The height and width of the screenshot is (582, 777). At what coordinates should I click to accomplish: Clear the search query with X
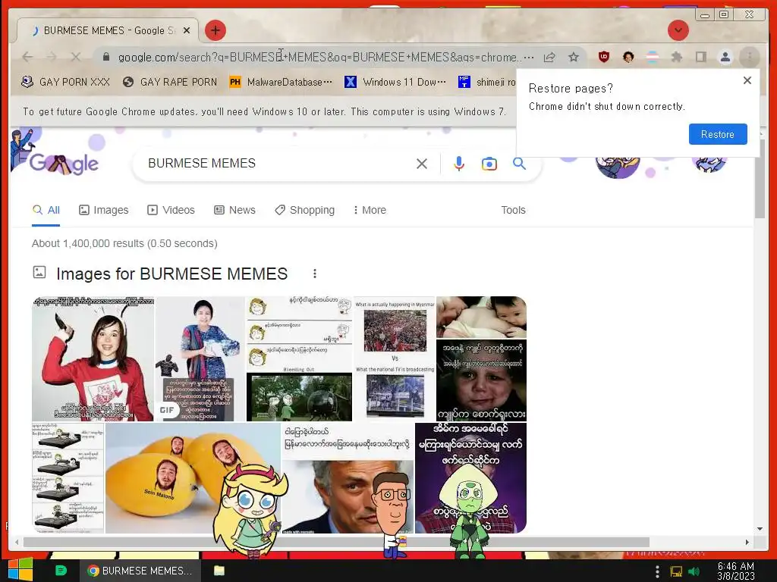point(422,164)
